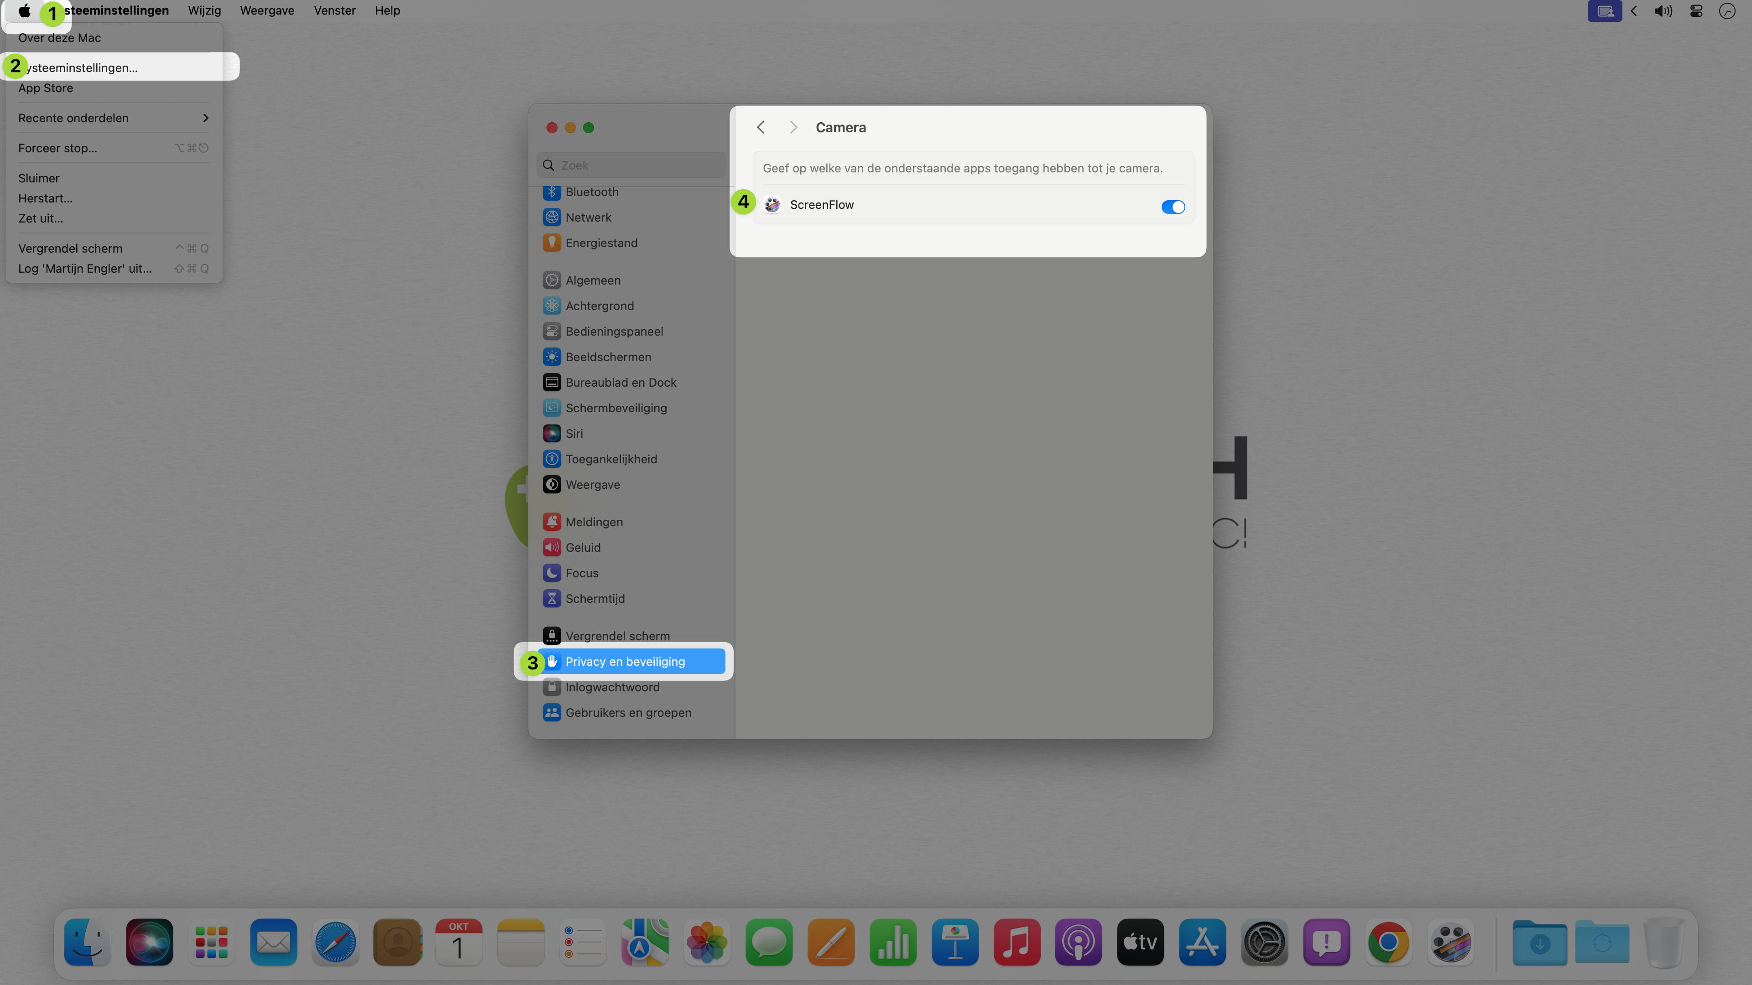The height and width of the screenshot is (985, 1752).
Task: Open the Venster menu
Action: (334, 11)
